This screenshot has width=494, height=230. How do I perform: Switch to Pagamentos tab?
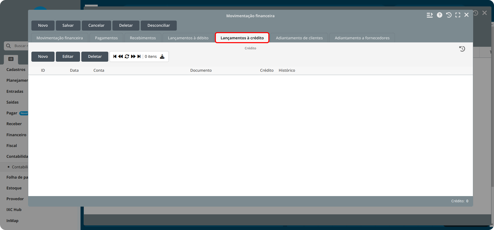(x=106, y=38)
